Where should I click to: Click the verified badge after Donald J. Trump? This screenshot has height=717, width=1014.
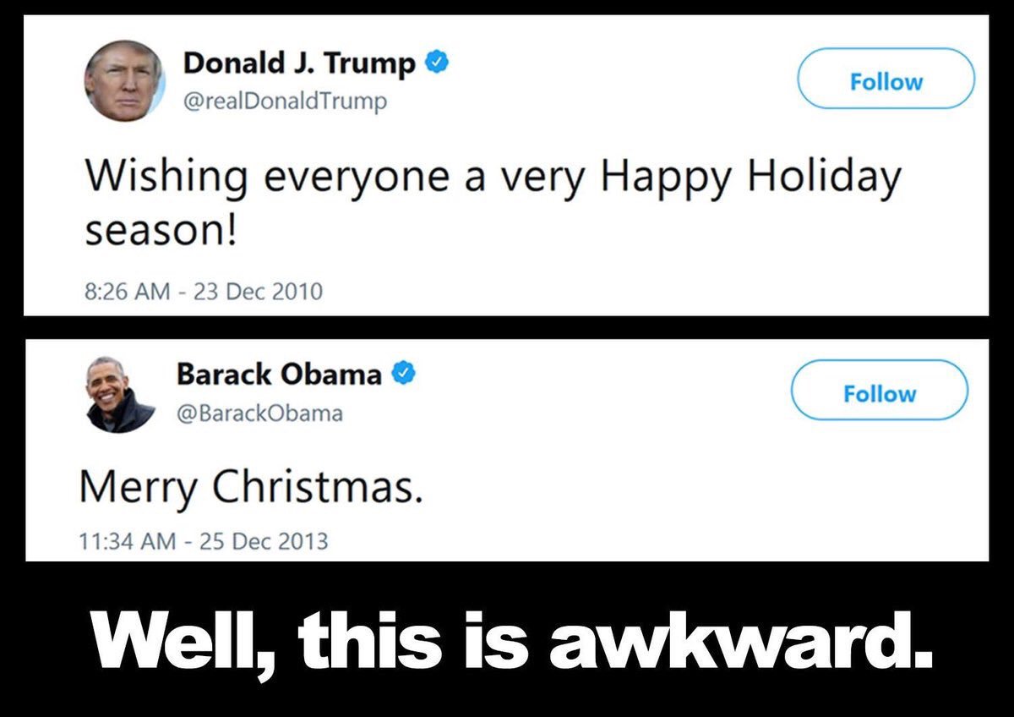pos(436,62)
